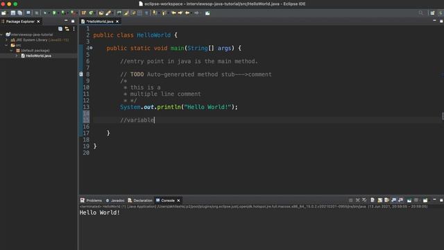Click the New Java Package toolbar icon
Image resolution: width=444 pixels, height=250 pixels.
84,13
